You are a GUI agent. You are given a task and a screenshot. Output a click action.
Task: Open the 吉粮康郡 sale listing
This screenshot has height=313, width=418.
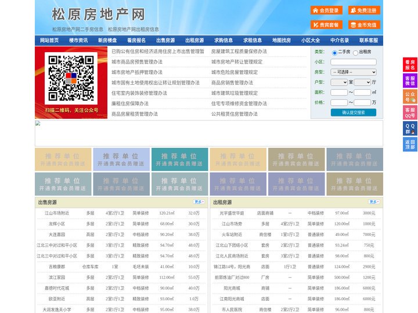(57, 267)
